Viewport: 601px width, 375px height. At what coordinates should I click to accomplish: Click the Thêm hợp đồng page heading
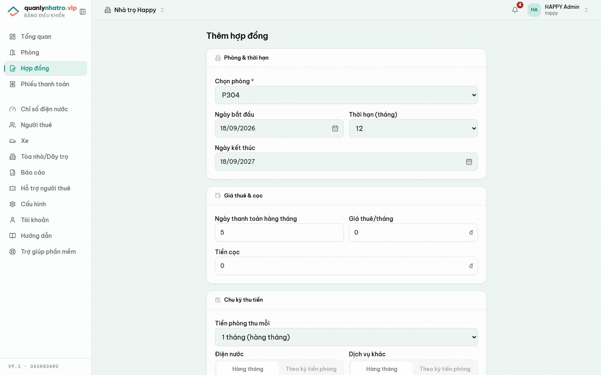[237, 36]
